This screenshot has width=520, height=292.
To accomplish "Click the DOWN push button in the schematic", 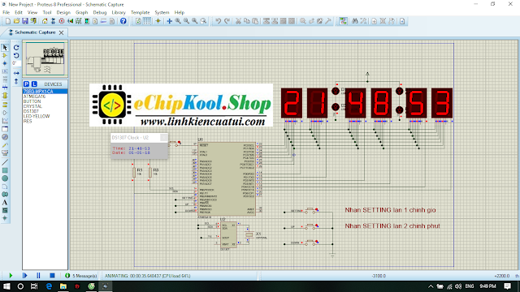I will (x=310, y=243).
